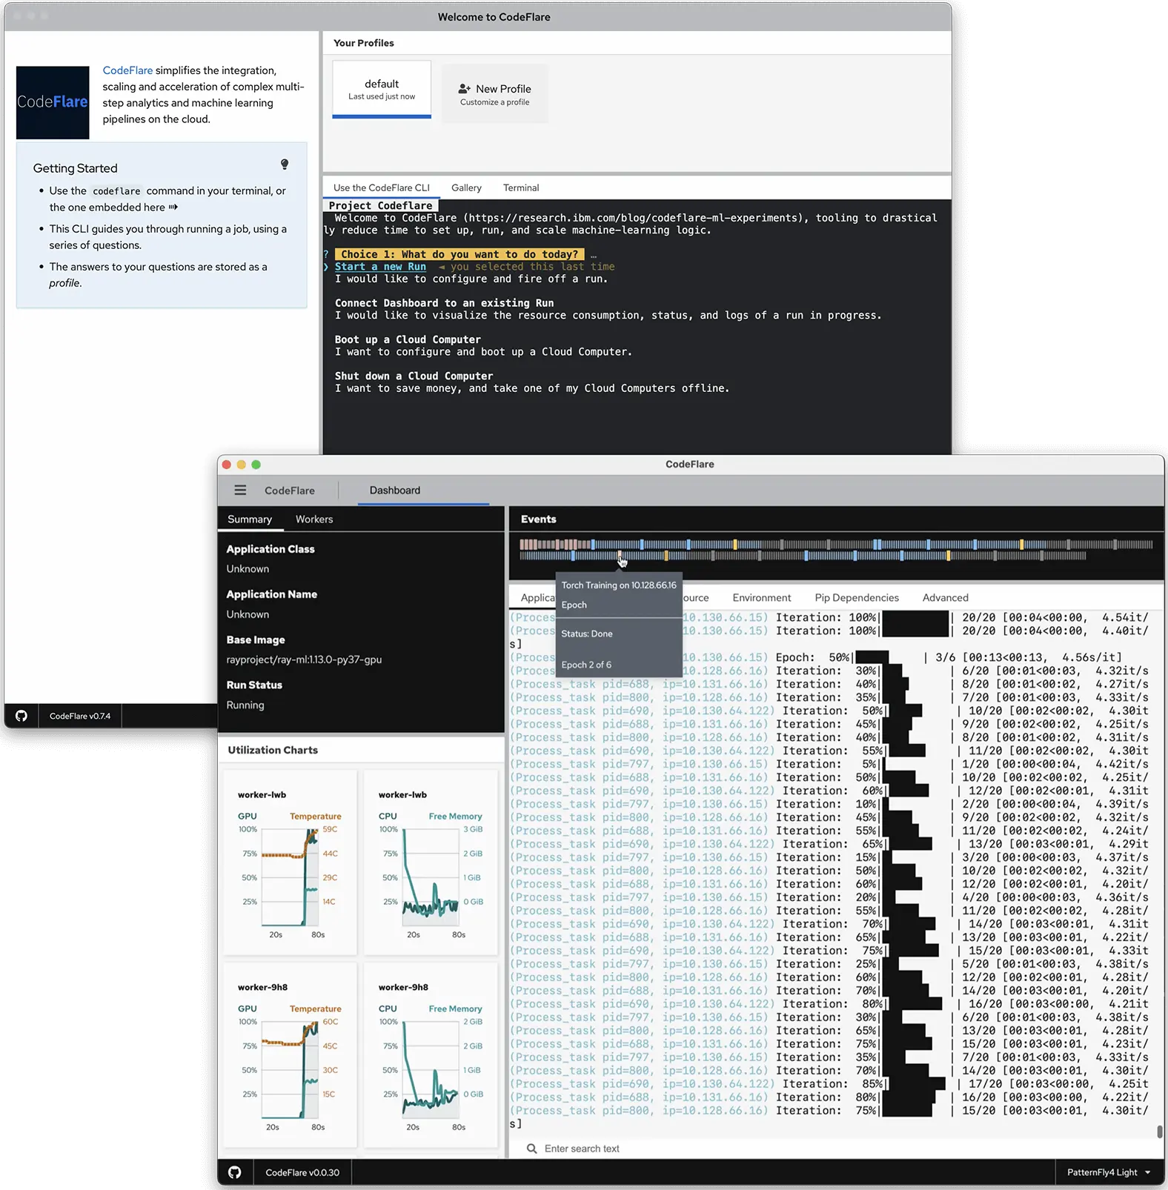Viewport: 1168px width, 1190px height.
Task: Click the log panel vertical scrollbar
Action: pos(1160,1131)
